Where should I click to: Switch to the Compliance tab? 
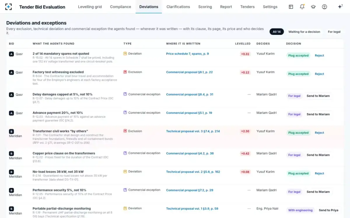[x=120, y=7]
